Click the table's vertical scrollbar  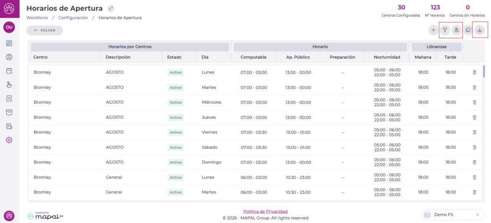(x=483, y=71)
